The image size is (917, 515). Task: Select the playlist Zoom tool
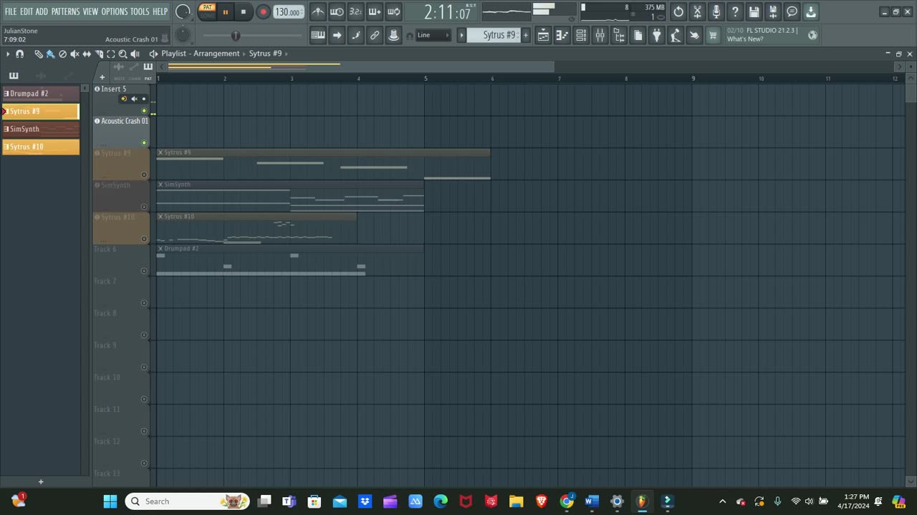click(123, 54)
